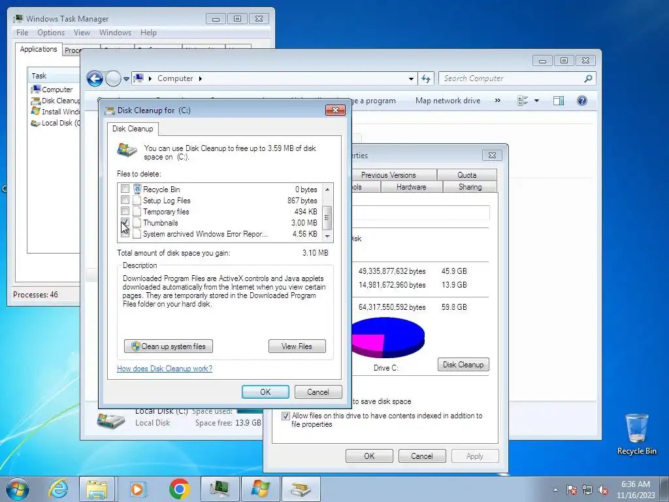Viewport: 669px width, 502px height.
Task: Close the Disk Cleanup dialog
Action: click(x=335, y=110)
